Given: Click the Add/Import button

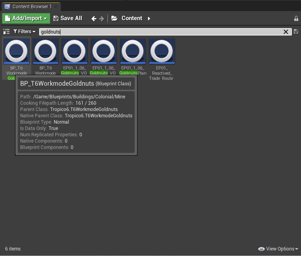Looking at the screenshot, I should pyautogui.click(x=26, y=19).
